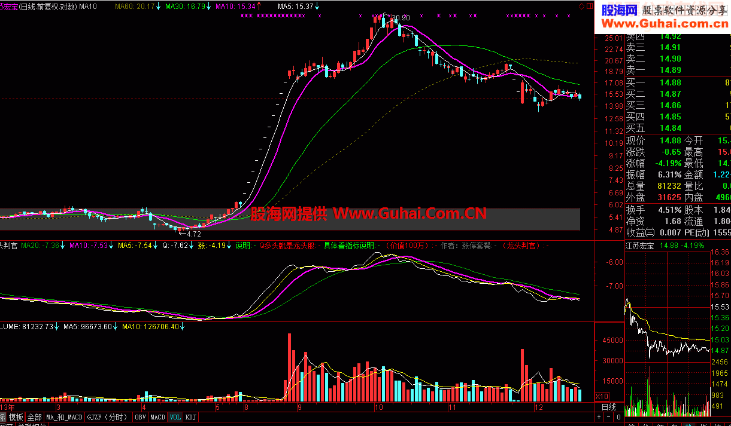Switch to the 全部 indicator tab
Image resolution: width=731 pixels, height=426 pixels.
(x=34, y=417)
